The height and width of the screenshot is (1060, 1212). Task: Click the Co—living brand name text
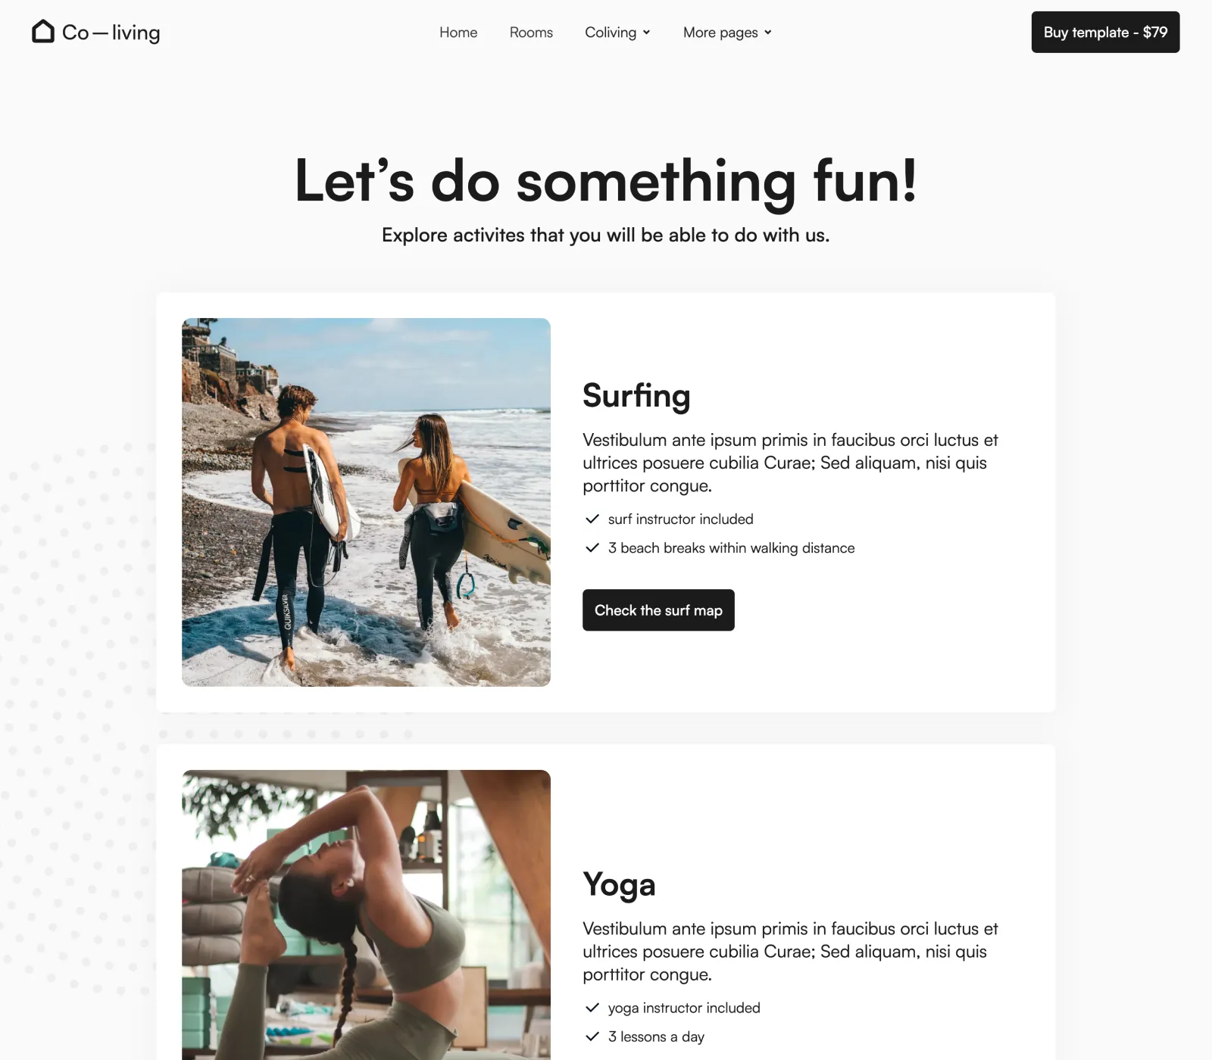click(111, 33)
